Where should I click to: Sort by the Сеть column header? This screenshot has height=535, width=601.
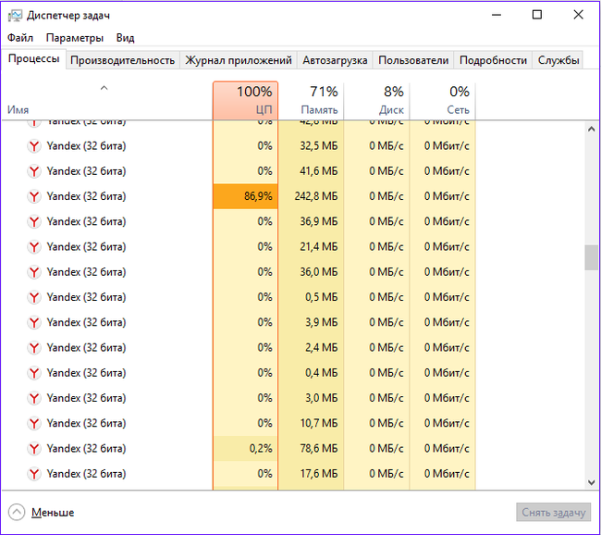pos(443,101)
